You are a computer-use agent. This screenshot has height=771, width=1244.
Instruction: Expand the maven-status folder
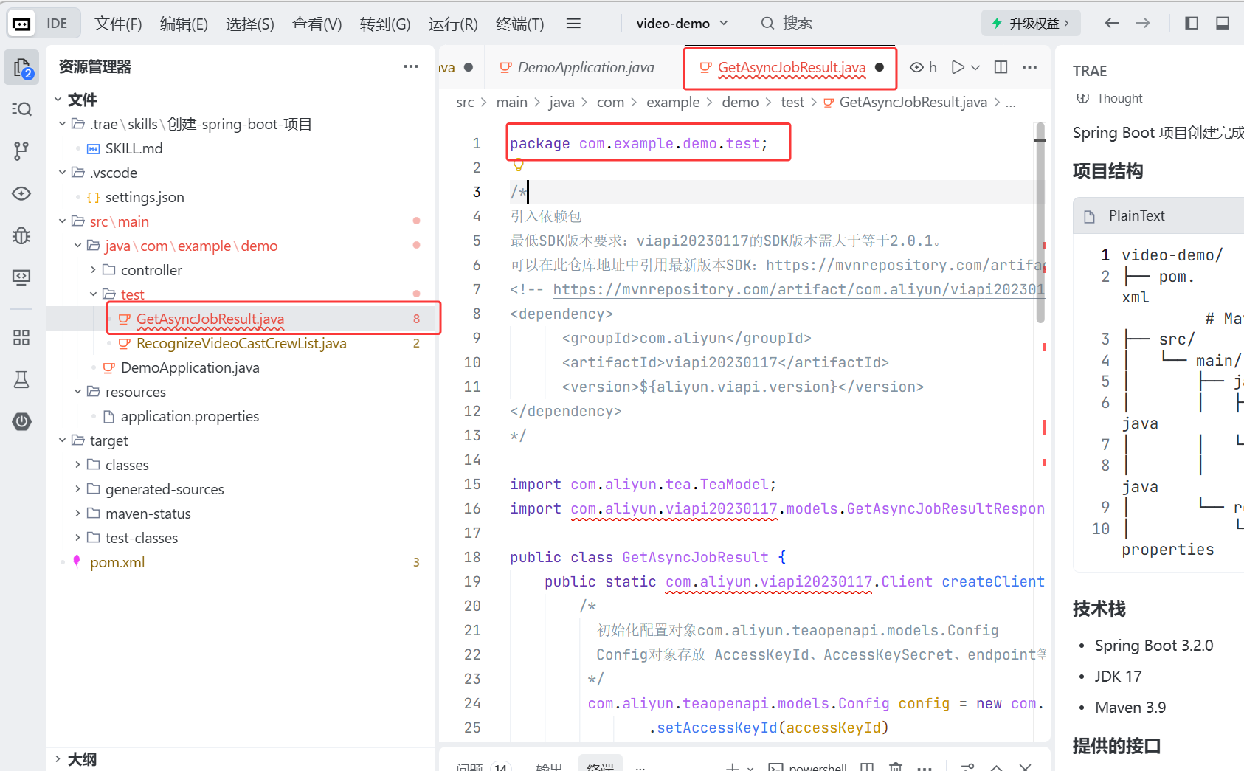78,514
